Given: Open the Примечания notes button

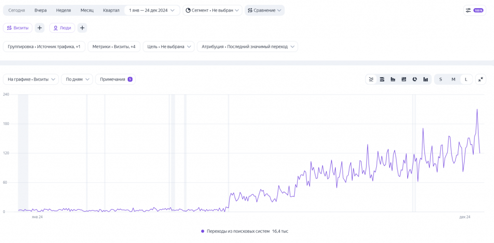Looking at the screenshot, I should [x=115, y=80].
